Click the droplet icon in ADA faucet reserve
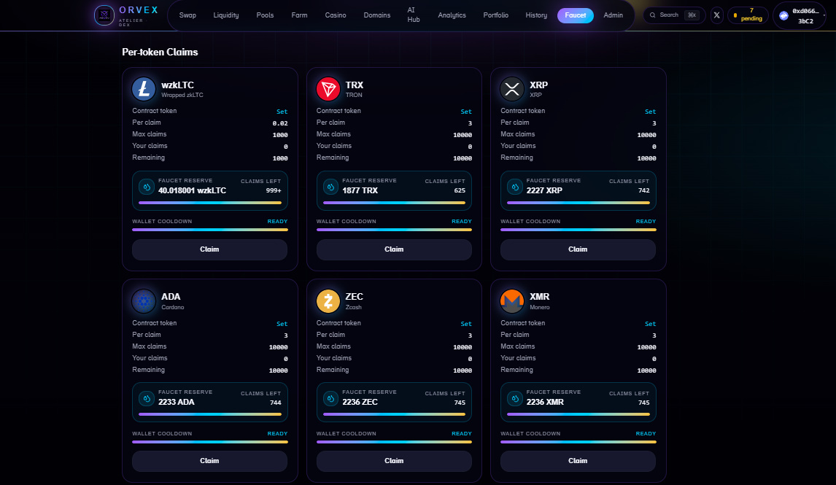 tap(147, 399)
